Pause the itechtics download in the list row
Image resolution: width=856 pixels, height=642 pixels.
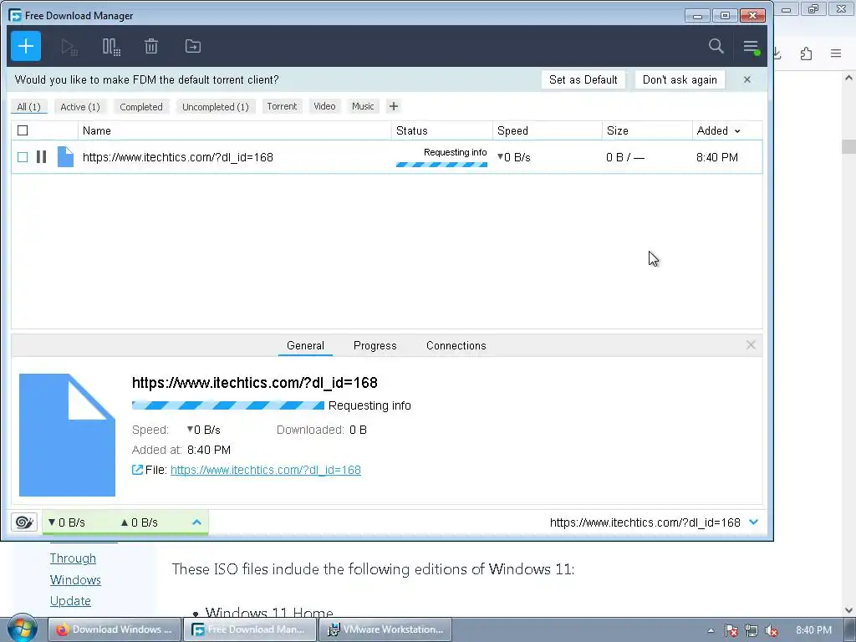tap(42, 157)
